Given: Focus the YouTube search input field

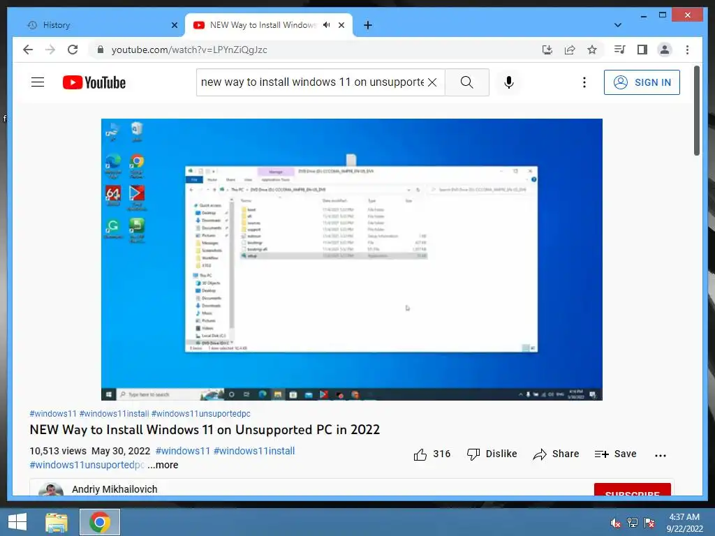Looking at the screenshot, I should click(312, 82).
